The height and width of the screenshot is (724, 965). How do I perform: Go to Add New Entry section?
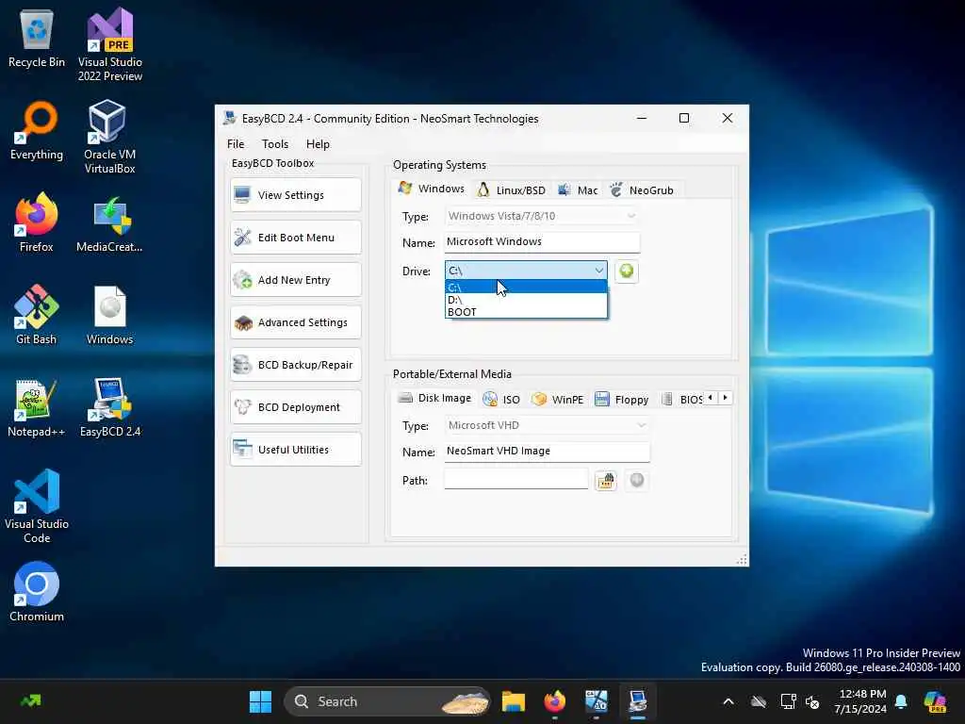pyautogui.click(x=295, y=280)
